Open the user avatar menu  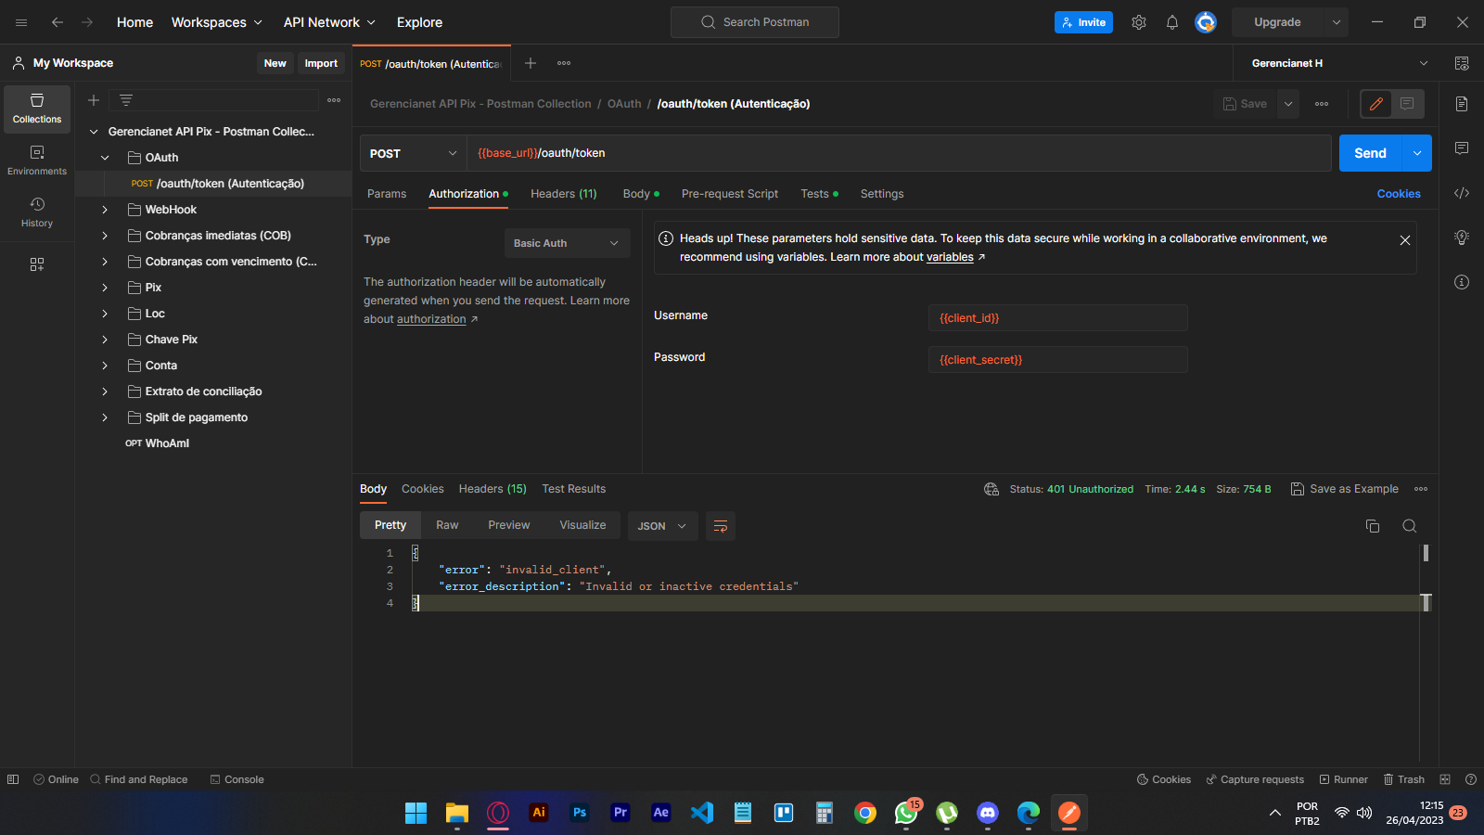click(1206, 22)
